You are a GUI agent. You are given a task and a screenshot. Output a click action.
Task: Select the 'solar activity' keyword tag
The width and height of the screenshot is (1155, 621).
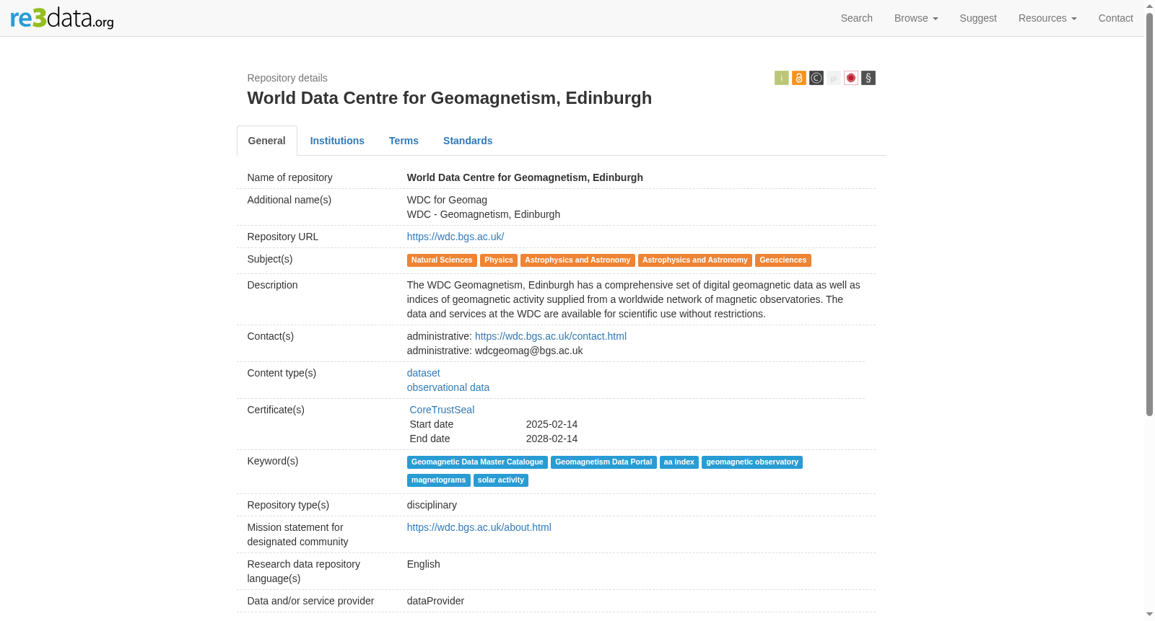pyautogui.click(x=501, y=480)
